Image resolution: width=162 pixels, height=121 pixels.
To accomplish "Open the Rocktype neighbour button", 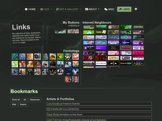I will click(x=101, y=42).
